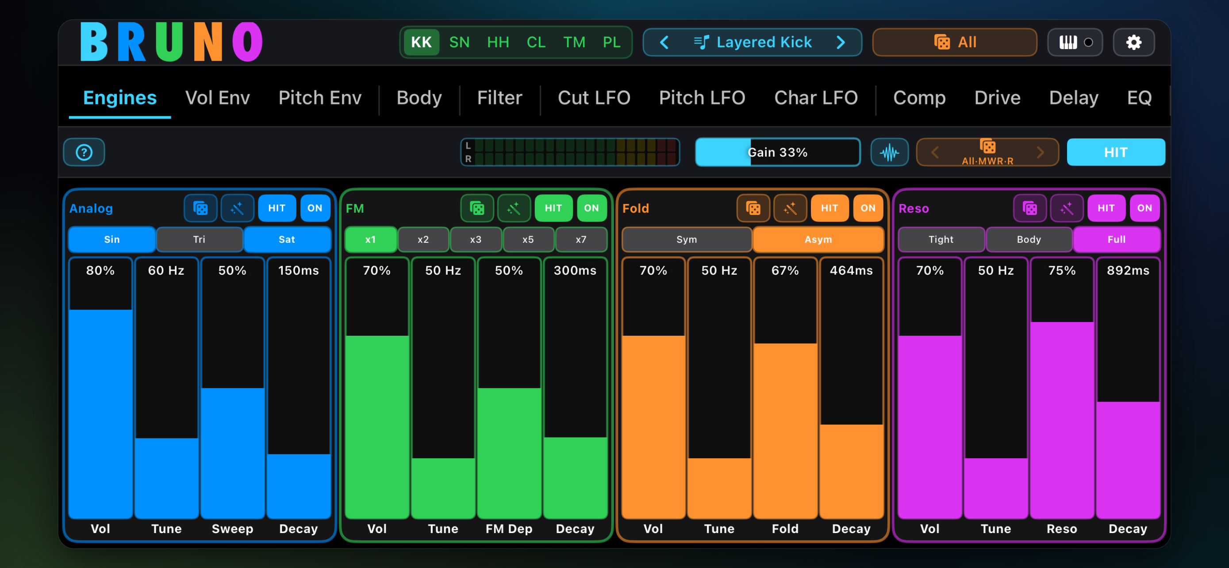Viewport: 1229px width, 568px height.
Task: Randomize all with the All dice button
Action: [x=954, y=42]
